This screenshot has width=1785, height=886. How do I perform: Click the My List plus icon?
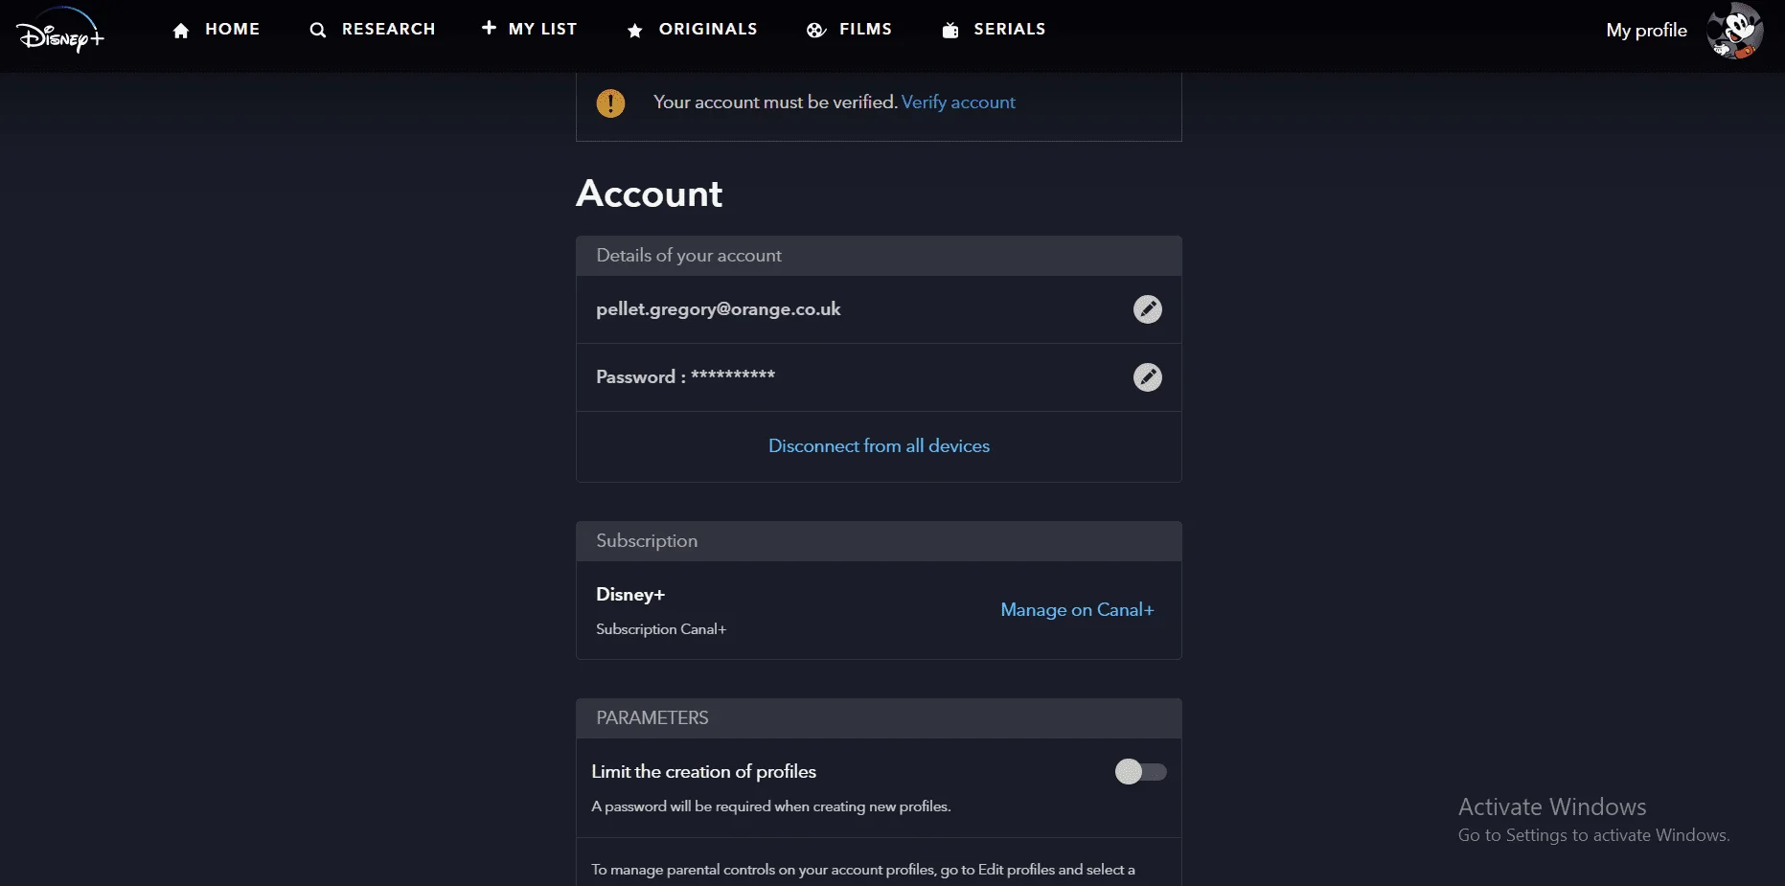pos(489,28)
